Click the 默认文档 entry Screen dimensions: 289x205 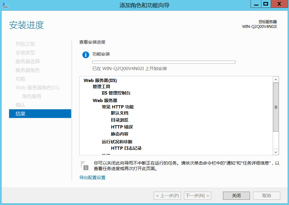[x=120, y=113]
